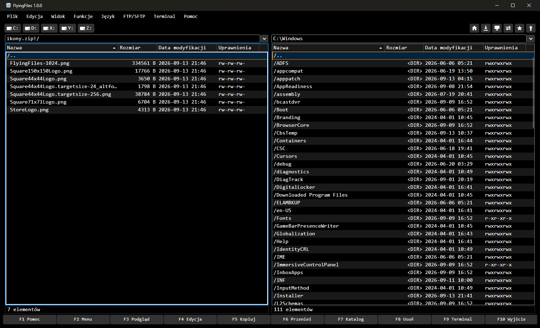Click F7 Katalog button

click(351, 319)
